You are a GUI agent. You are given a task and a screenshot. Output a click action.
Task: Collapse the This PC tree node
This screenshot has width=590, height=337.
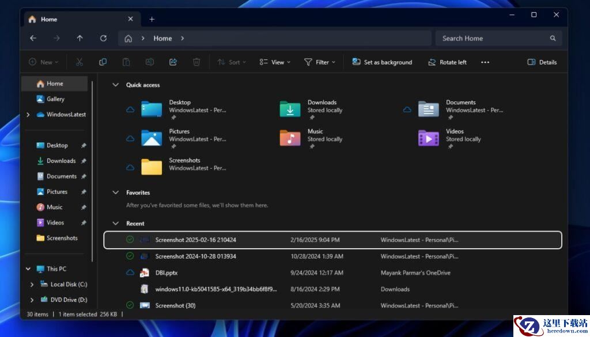(28, 269)
